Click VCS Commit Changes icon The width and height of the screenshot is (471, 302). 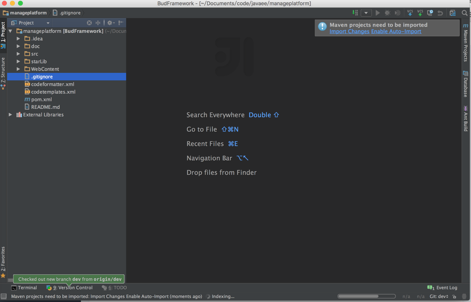(420, 13)
